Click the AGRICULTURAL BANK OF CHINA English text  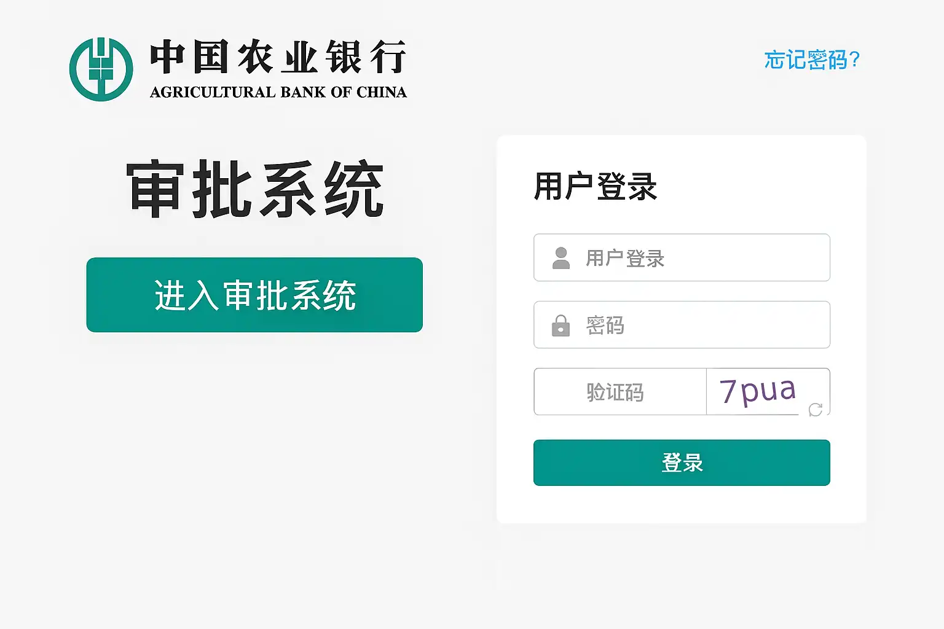278,92
